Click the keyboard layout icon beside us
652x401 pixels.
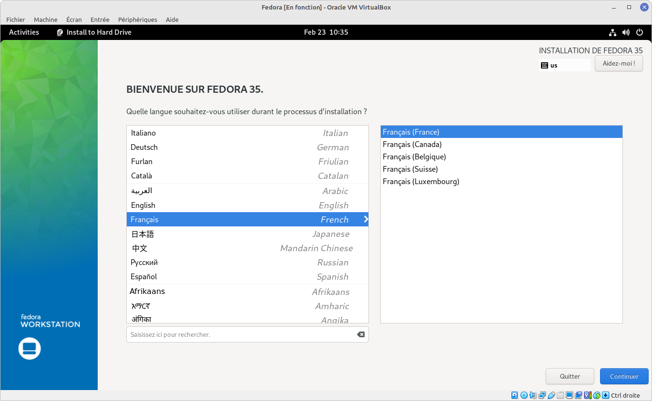pyautogui.click(x=545, y=65)
